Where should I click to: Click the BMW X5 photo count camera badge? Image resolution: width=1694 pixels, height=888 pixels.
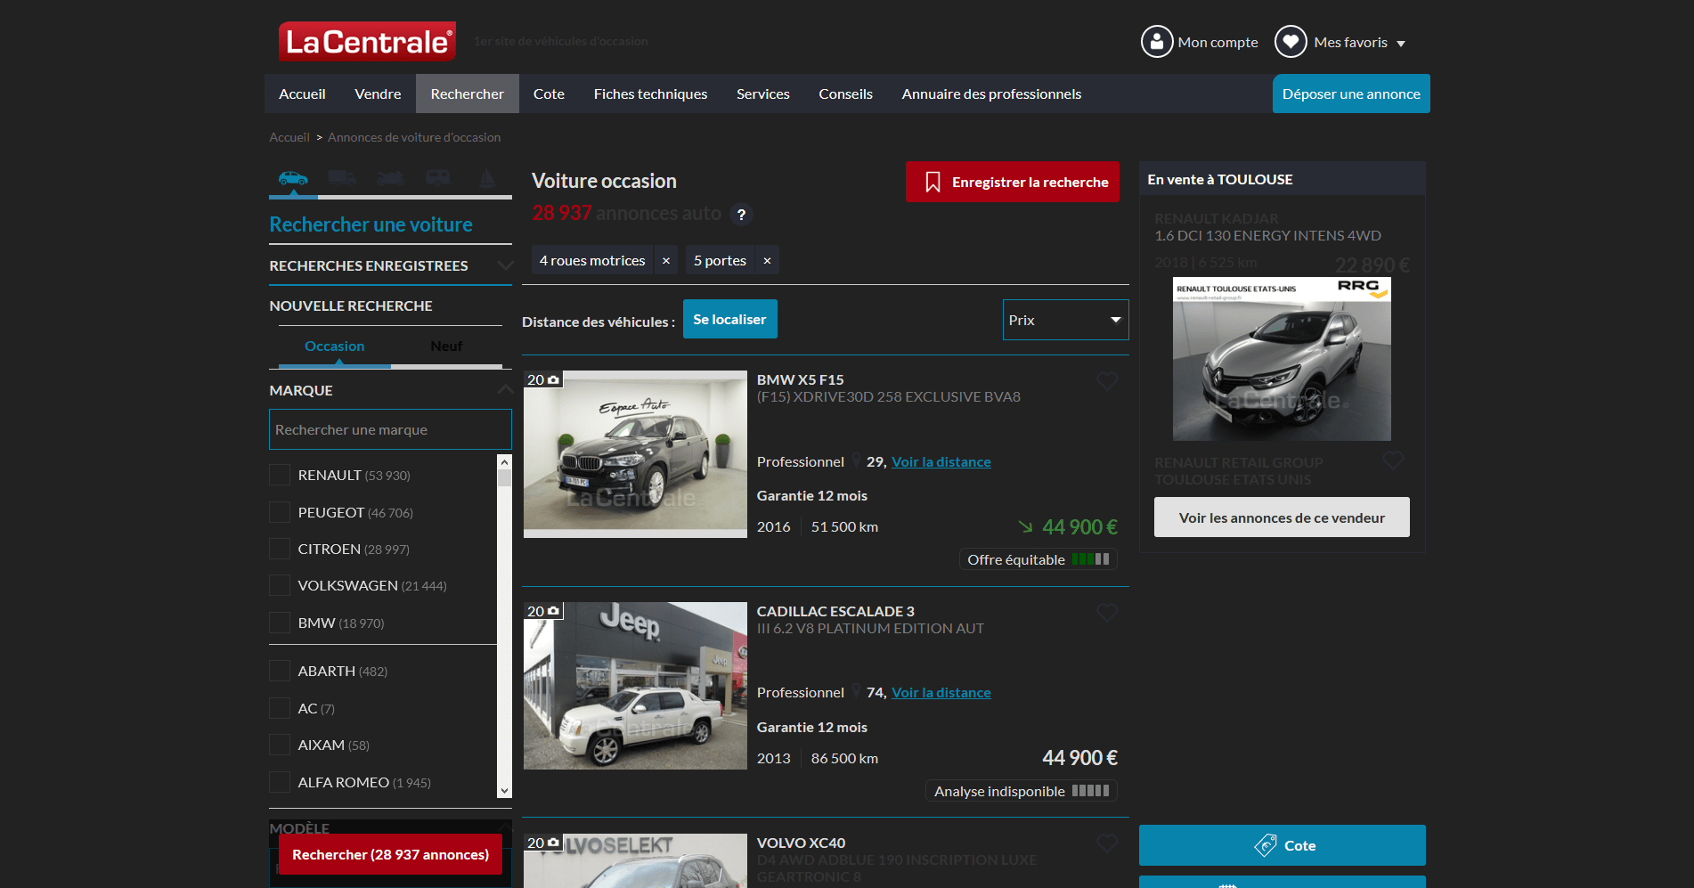543,379
